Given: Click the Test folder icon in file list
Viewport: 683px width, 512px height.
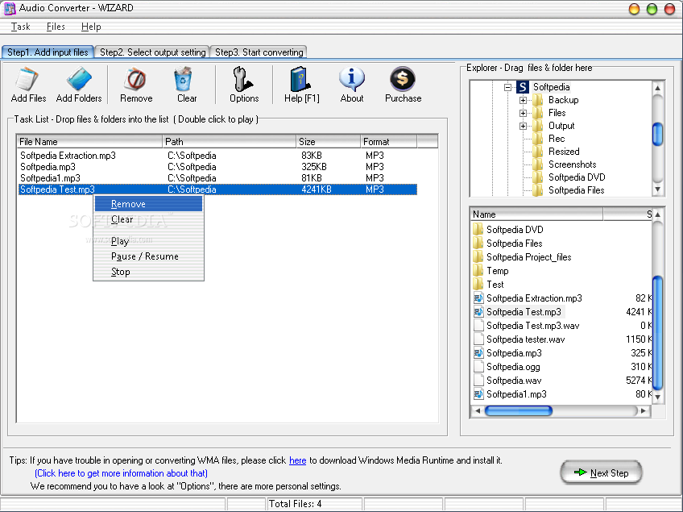Looking at the screenshot, I should pos(478,285).
